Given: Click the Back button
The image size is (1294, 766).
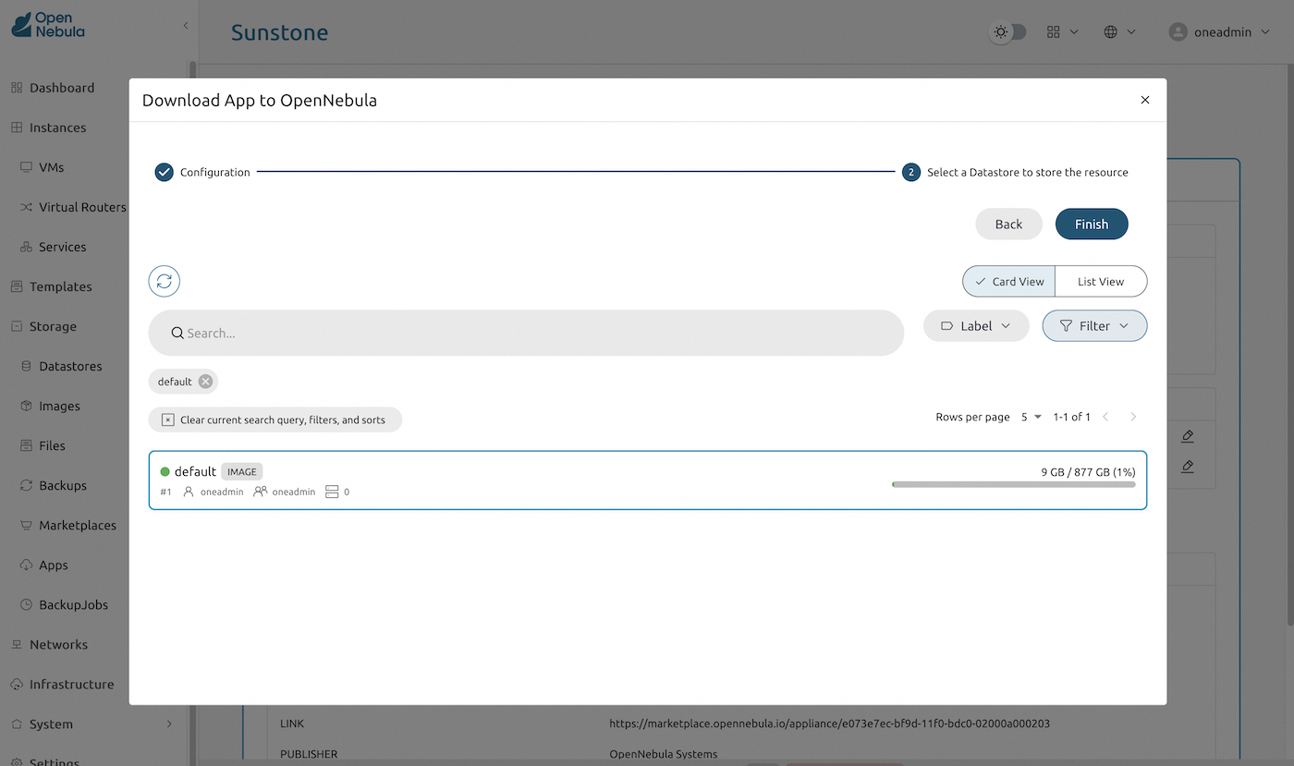Looking at the screenshot, I should coord(1008,224).
